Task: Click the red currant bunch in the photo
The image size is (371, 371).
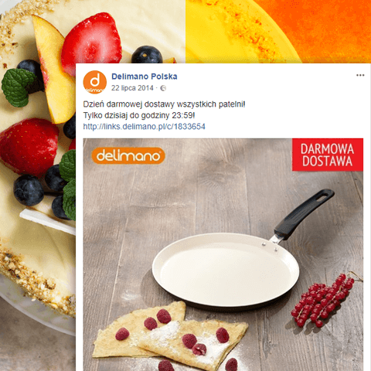Action: pyautogui.click(x=325, y=301)
